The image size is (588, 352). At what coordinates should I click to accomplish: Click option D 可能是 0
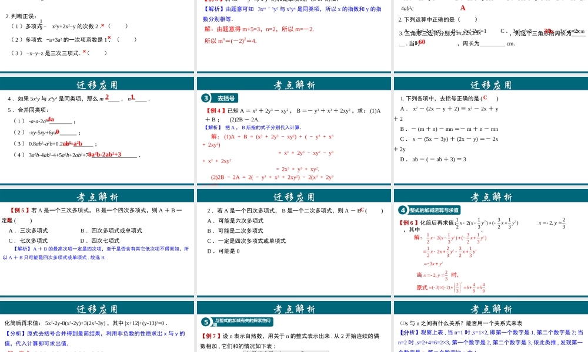click(x=223, y=251)
